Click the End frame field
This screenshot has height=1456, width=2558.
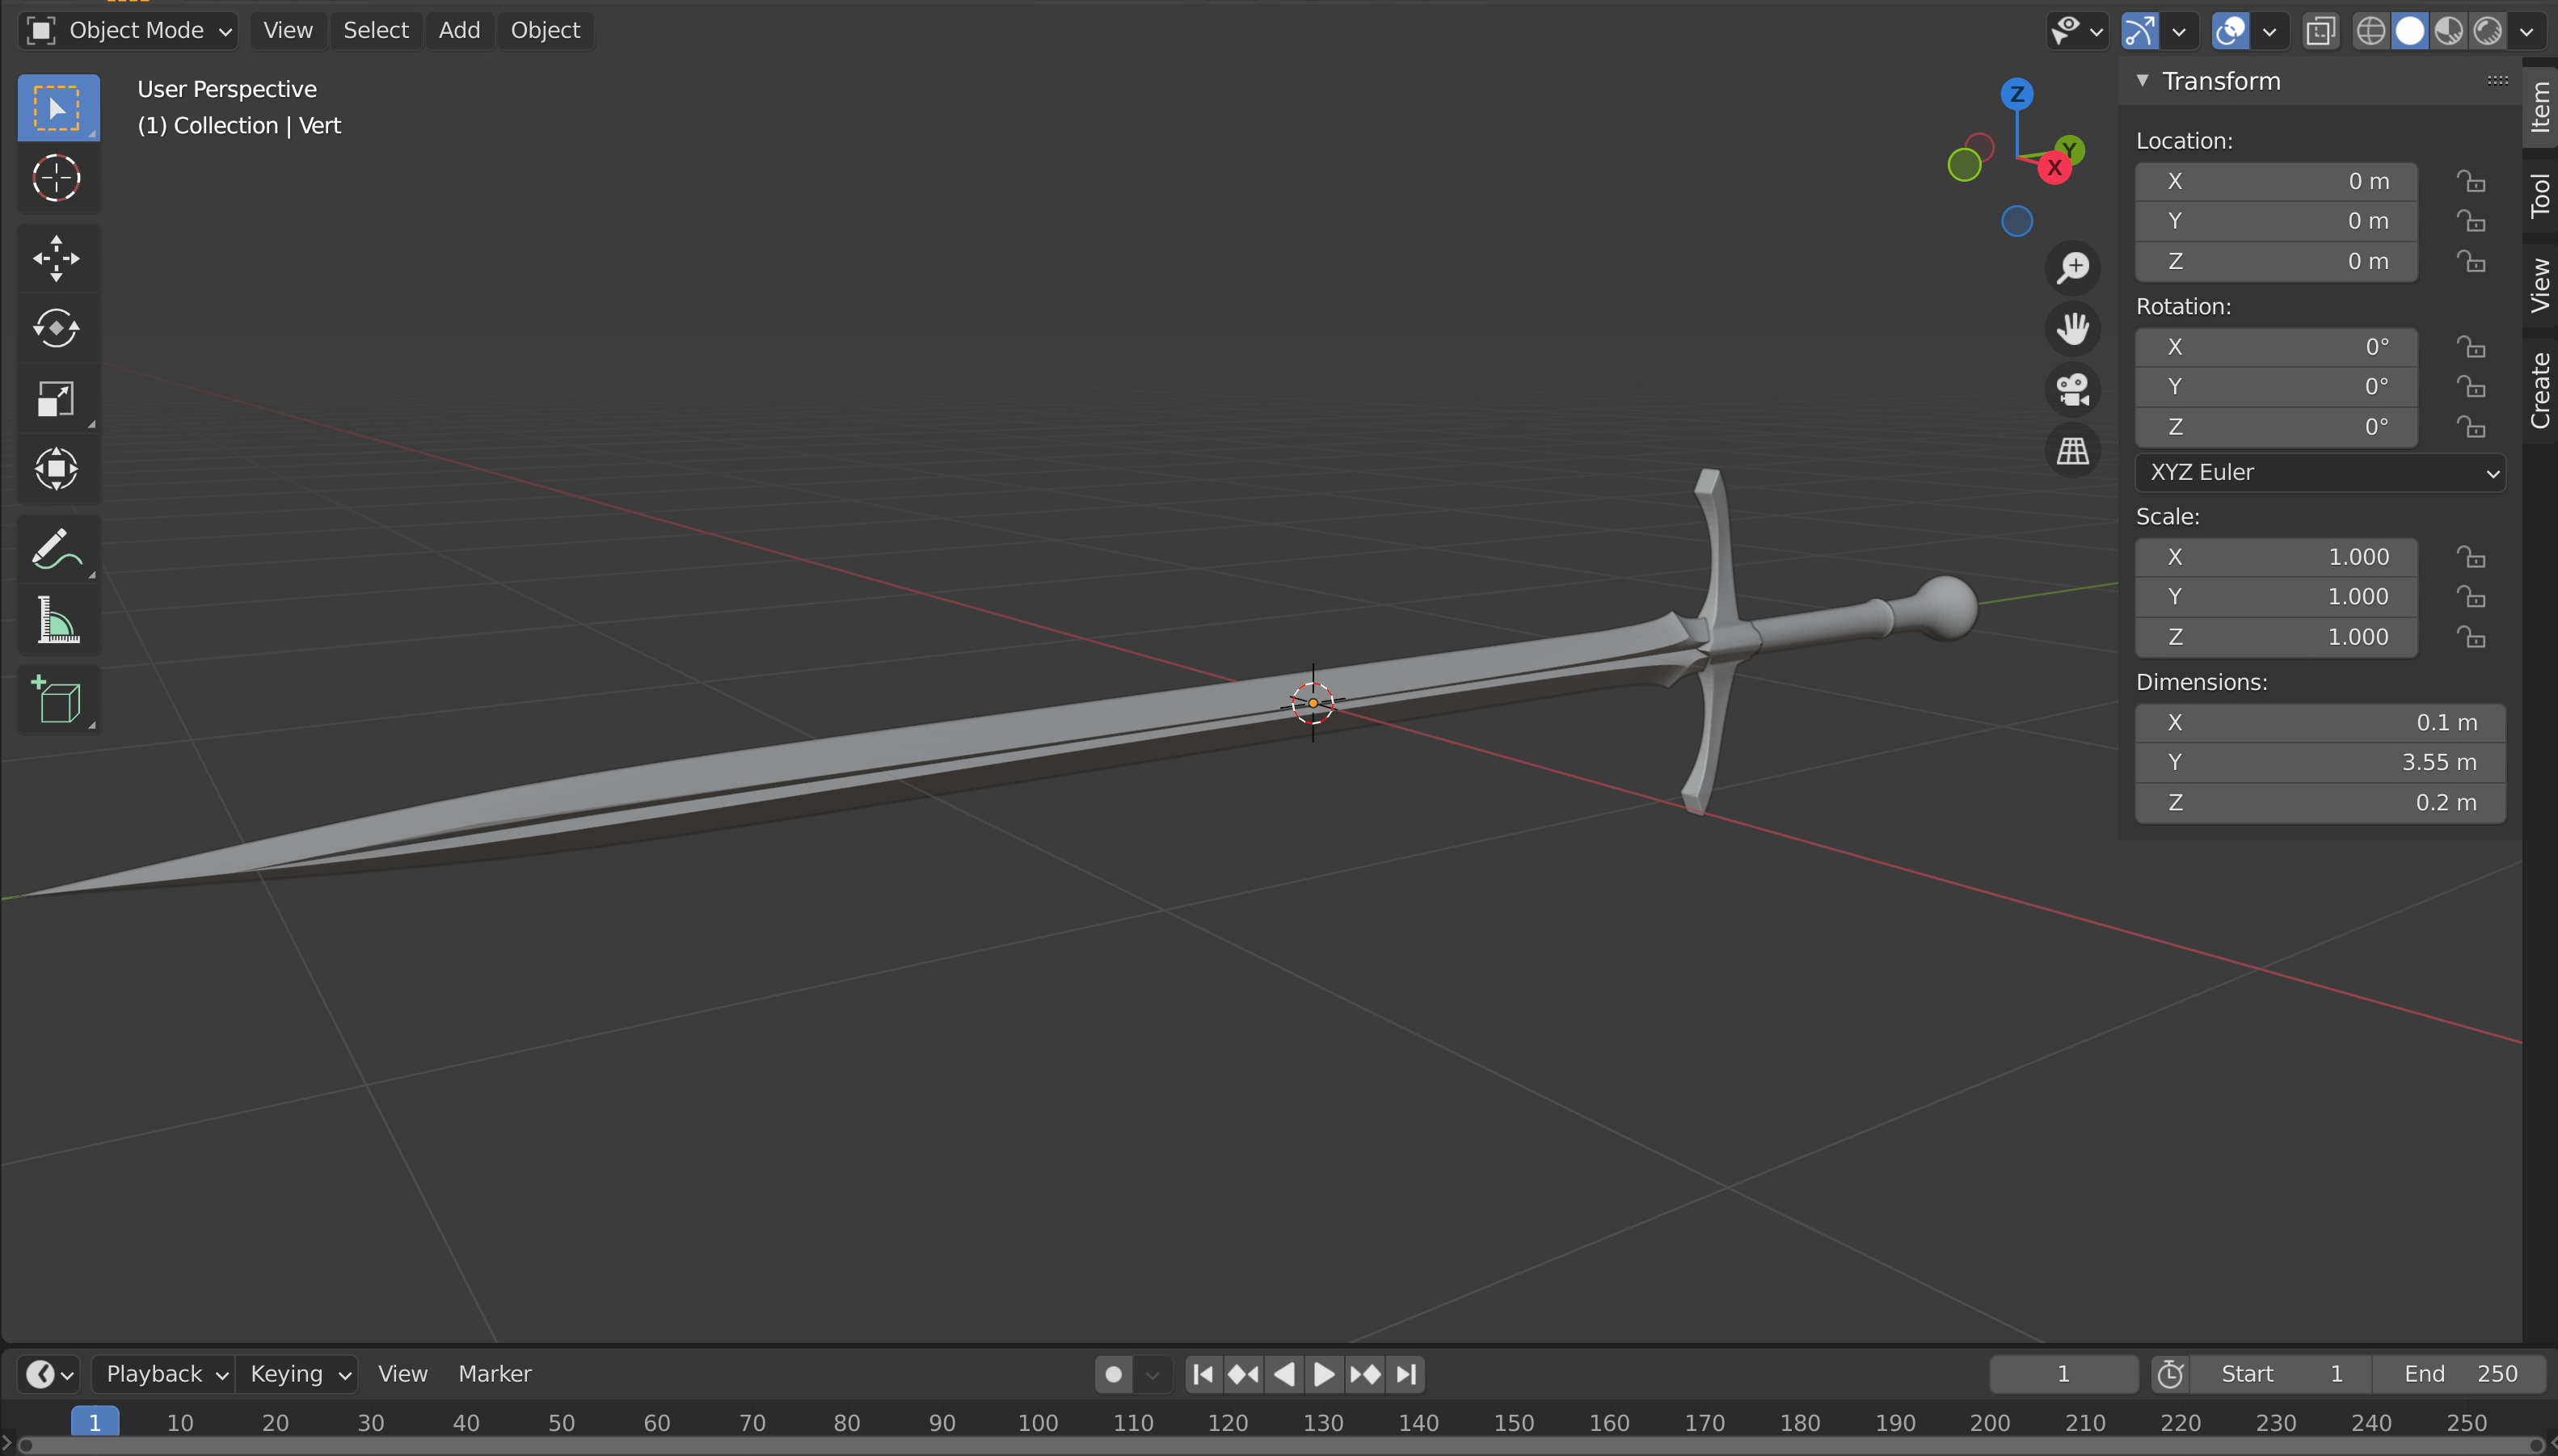click(2458, 1374)
